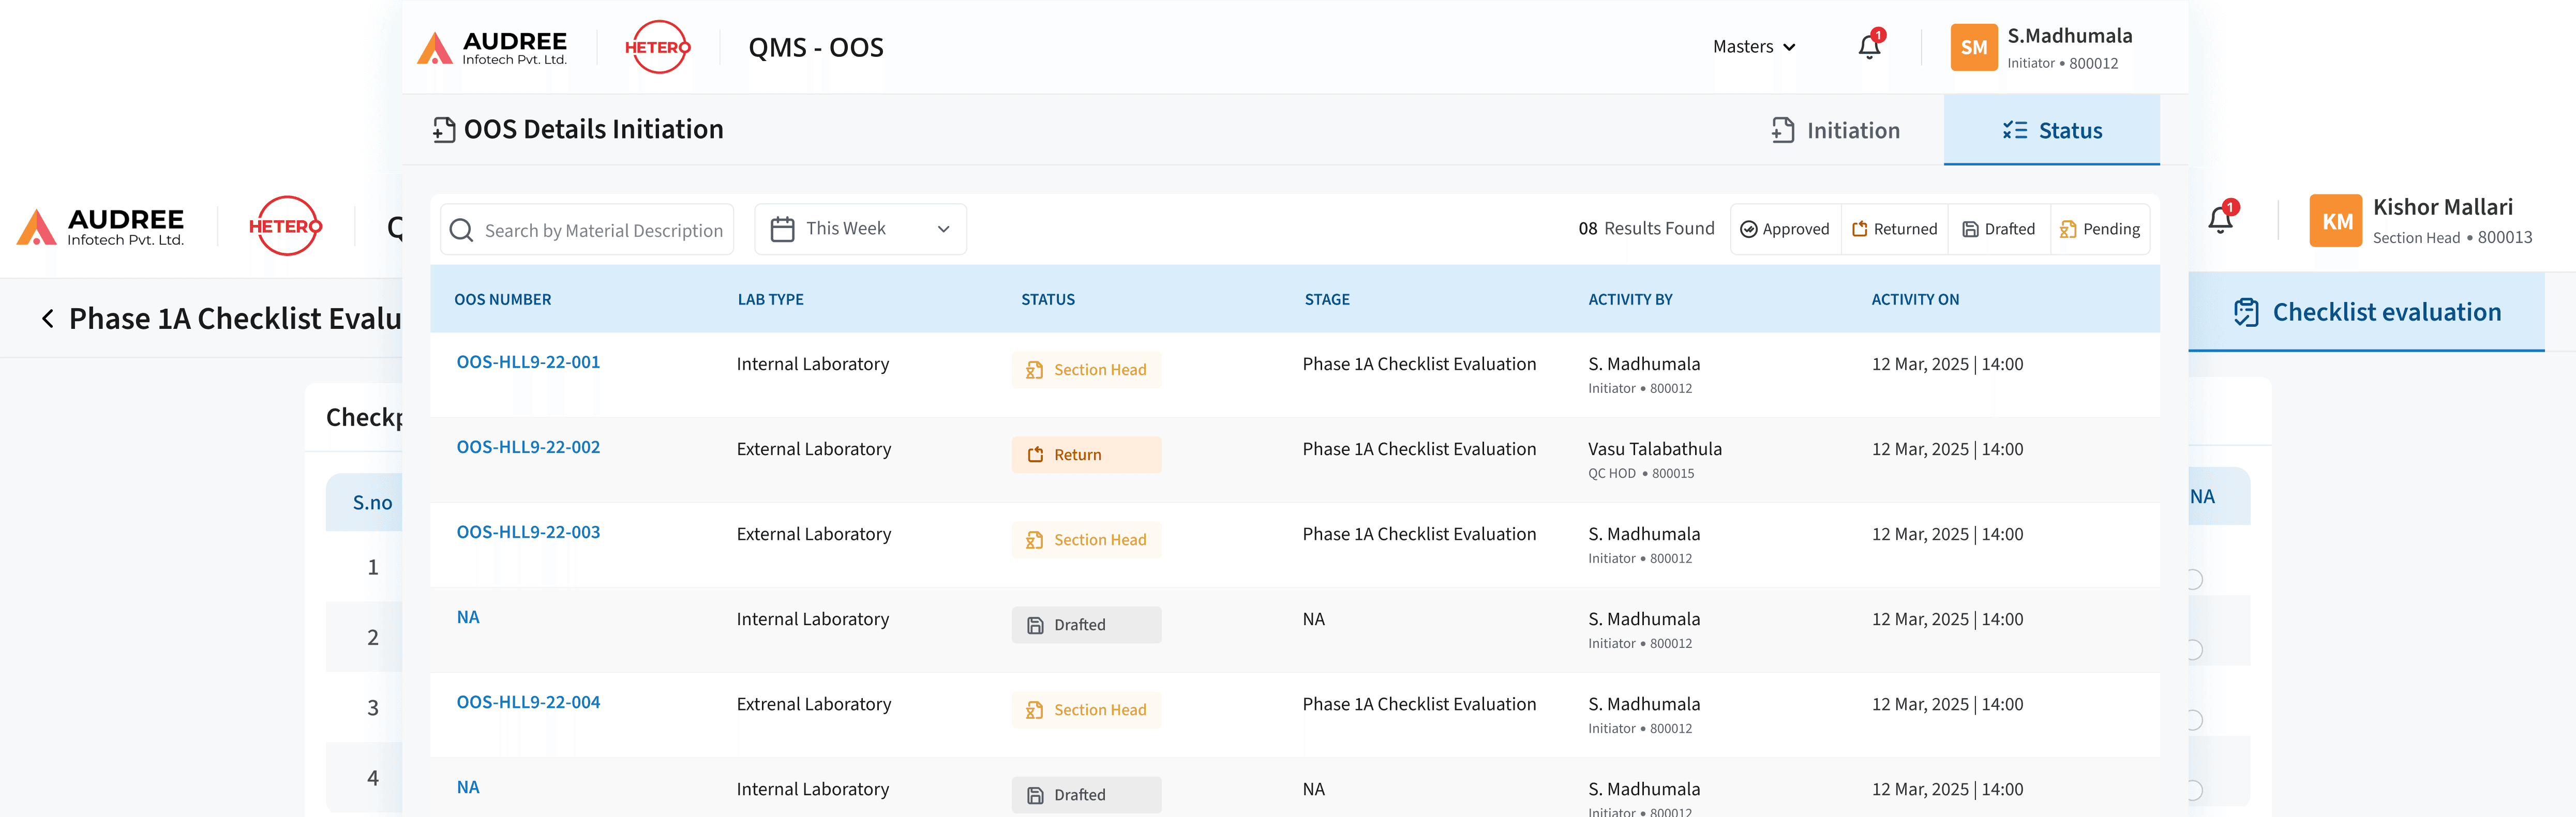Click the search magnifier icon
Viewport: 2576px width, 817px height.
coord(461,229)
